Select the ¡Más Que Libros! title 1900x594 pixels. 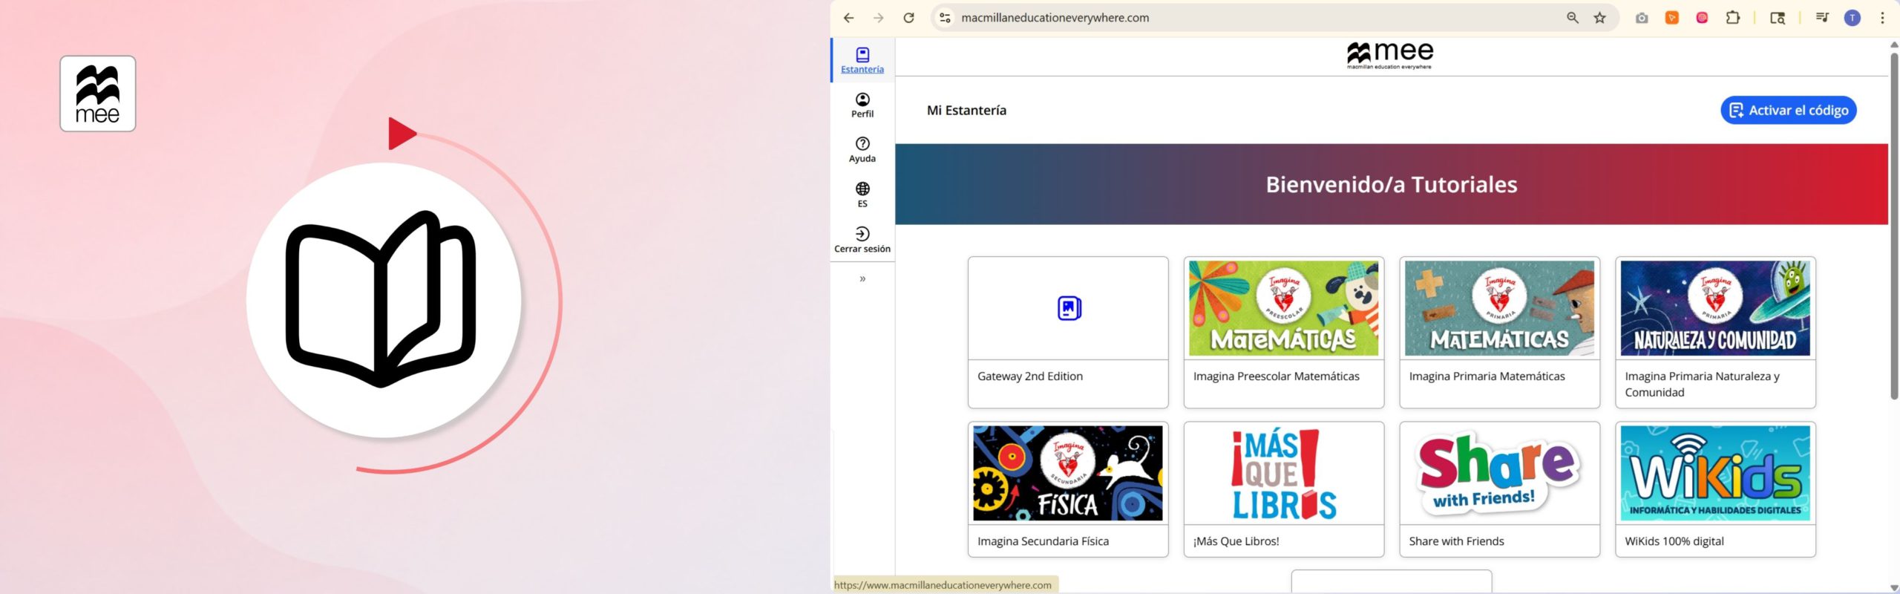(1236, 541)
